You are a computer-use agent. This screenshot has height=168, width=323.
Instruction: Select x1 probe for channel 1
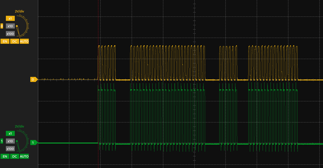[10, 133]
